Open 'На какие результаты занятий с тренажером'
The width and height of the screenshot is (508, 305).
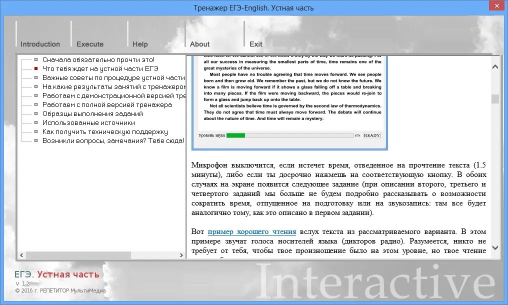click(113, 87)
